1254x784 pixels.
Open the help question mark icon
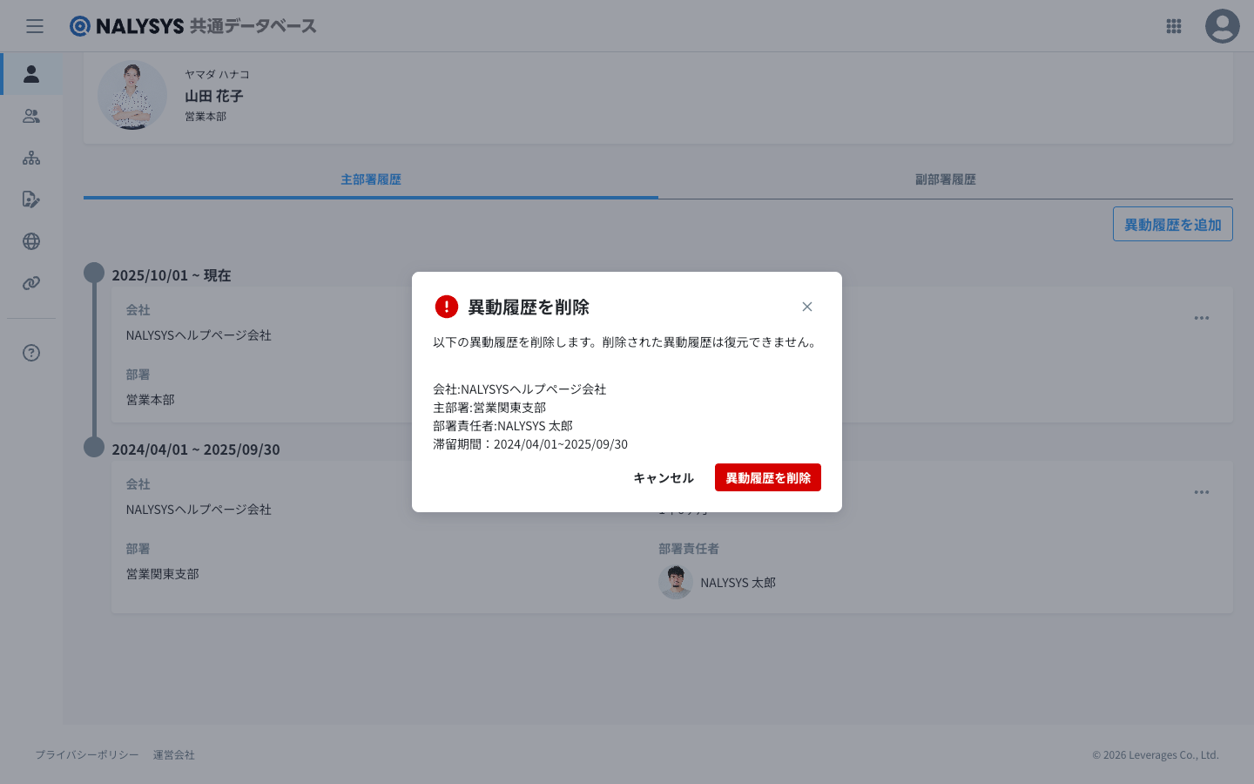coord(31,353)
